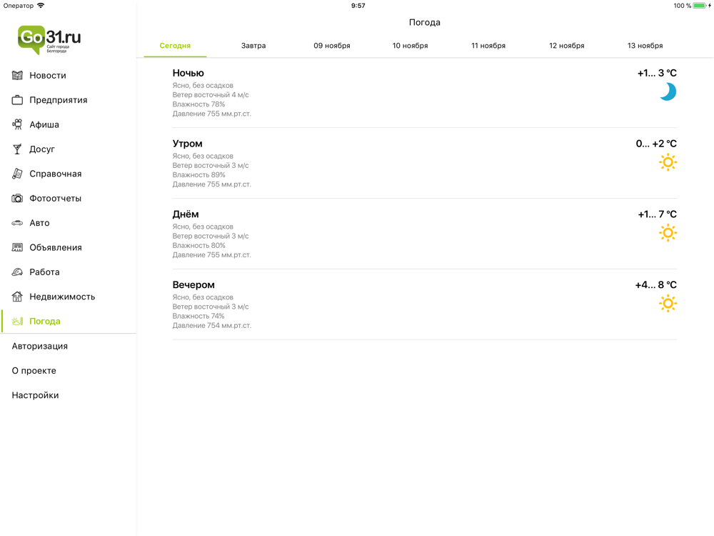Tap the Досуг cocktail glass icon
The width and height of the screenshot is (714, 536).
17,149
